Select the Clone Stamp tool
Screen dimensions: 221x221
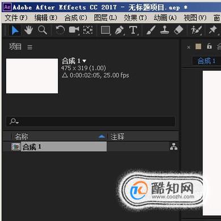pyautogui.click(x=164, y=30)
